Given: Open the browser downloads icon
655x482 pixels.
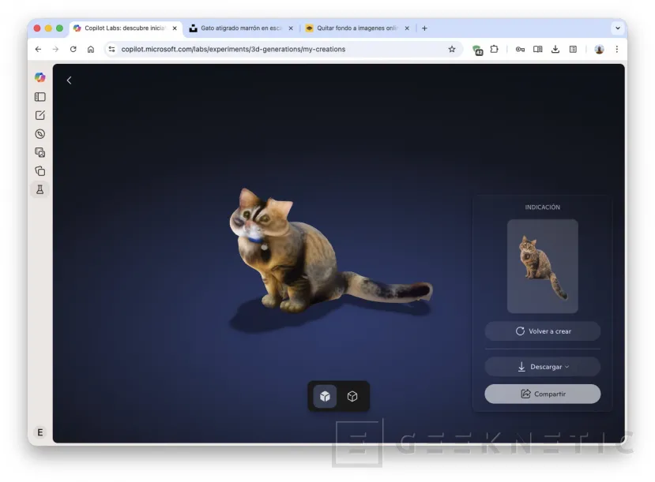Looking at the screenshot, I should 555,49.
